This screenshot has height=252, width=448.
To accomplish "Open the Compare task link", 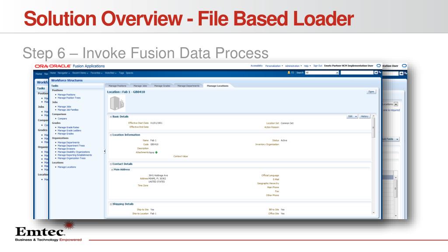I will (x=62, y=119).
